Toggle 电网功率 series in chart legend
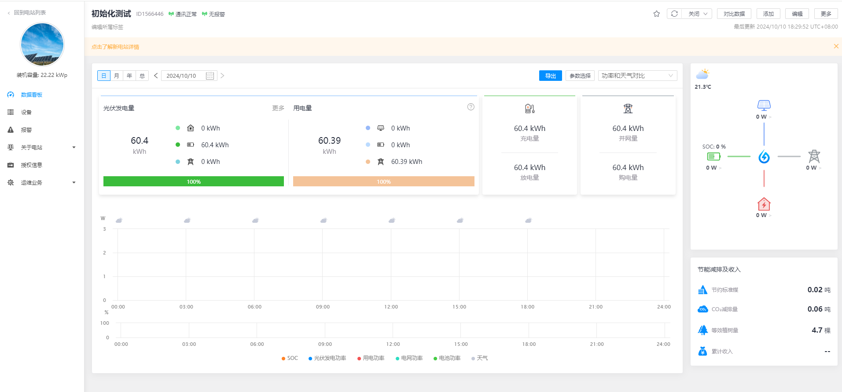The width and height of the screenshot is (842, 392). (409, 359)
